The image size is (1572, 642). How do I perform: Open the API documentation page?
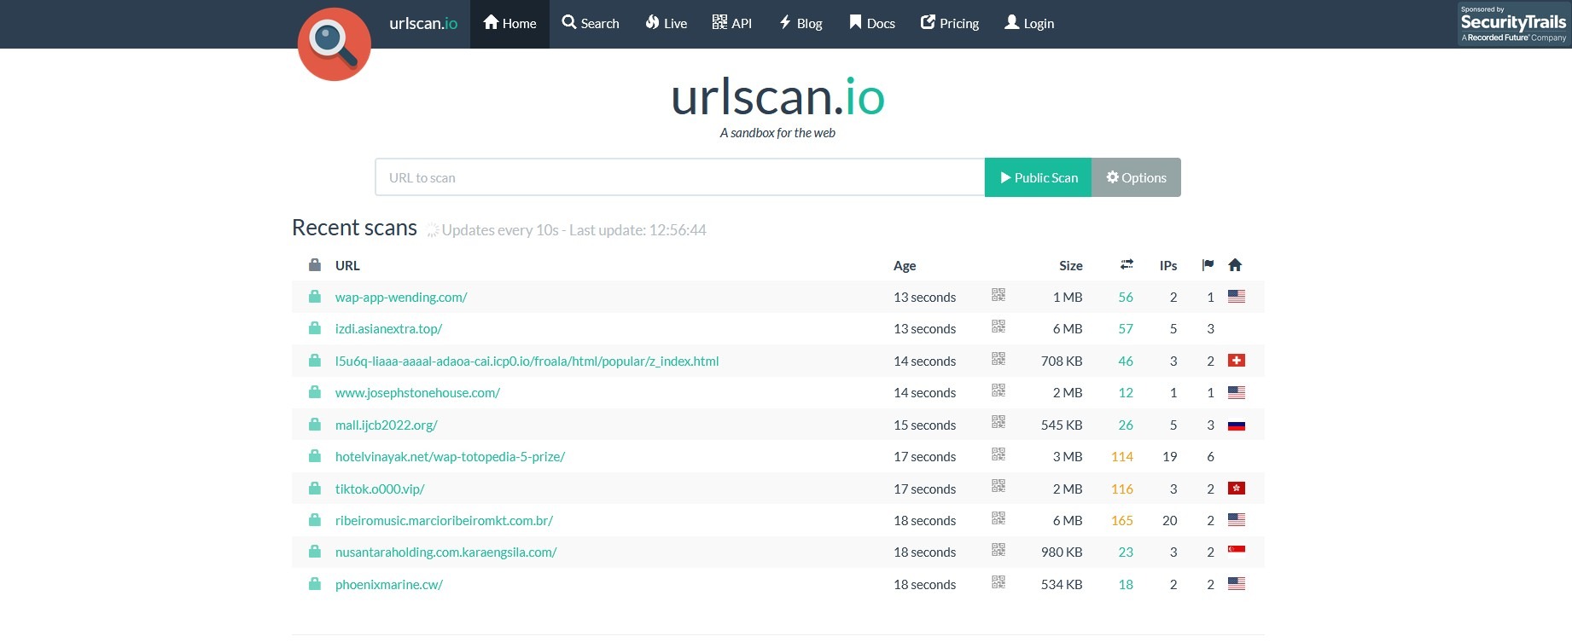(732, 24)
